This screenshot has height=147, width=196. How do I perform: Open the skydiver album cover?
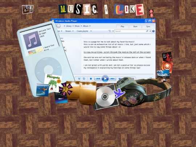(42, 90)
